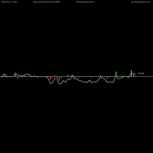This screenshot has width=153, height=153.
Task: Click the tallest green bar near the 53.30 label
Action: [131, 73]
